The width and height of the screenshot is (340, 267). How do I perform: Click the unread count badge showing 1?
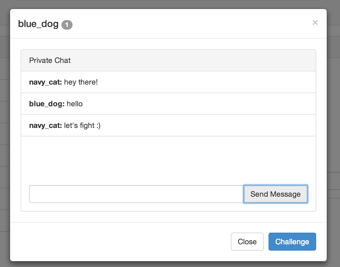coord(67,25)
